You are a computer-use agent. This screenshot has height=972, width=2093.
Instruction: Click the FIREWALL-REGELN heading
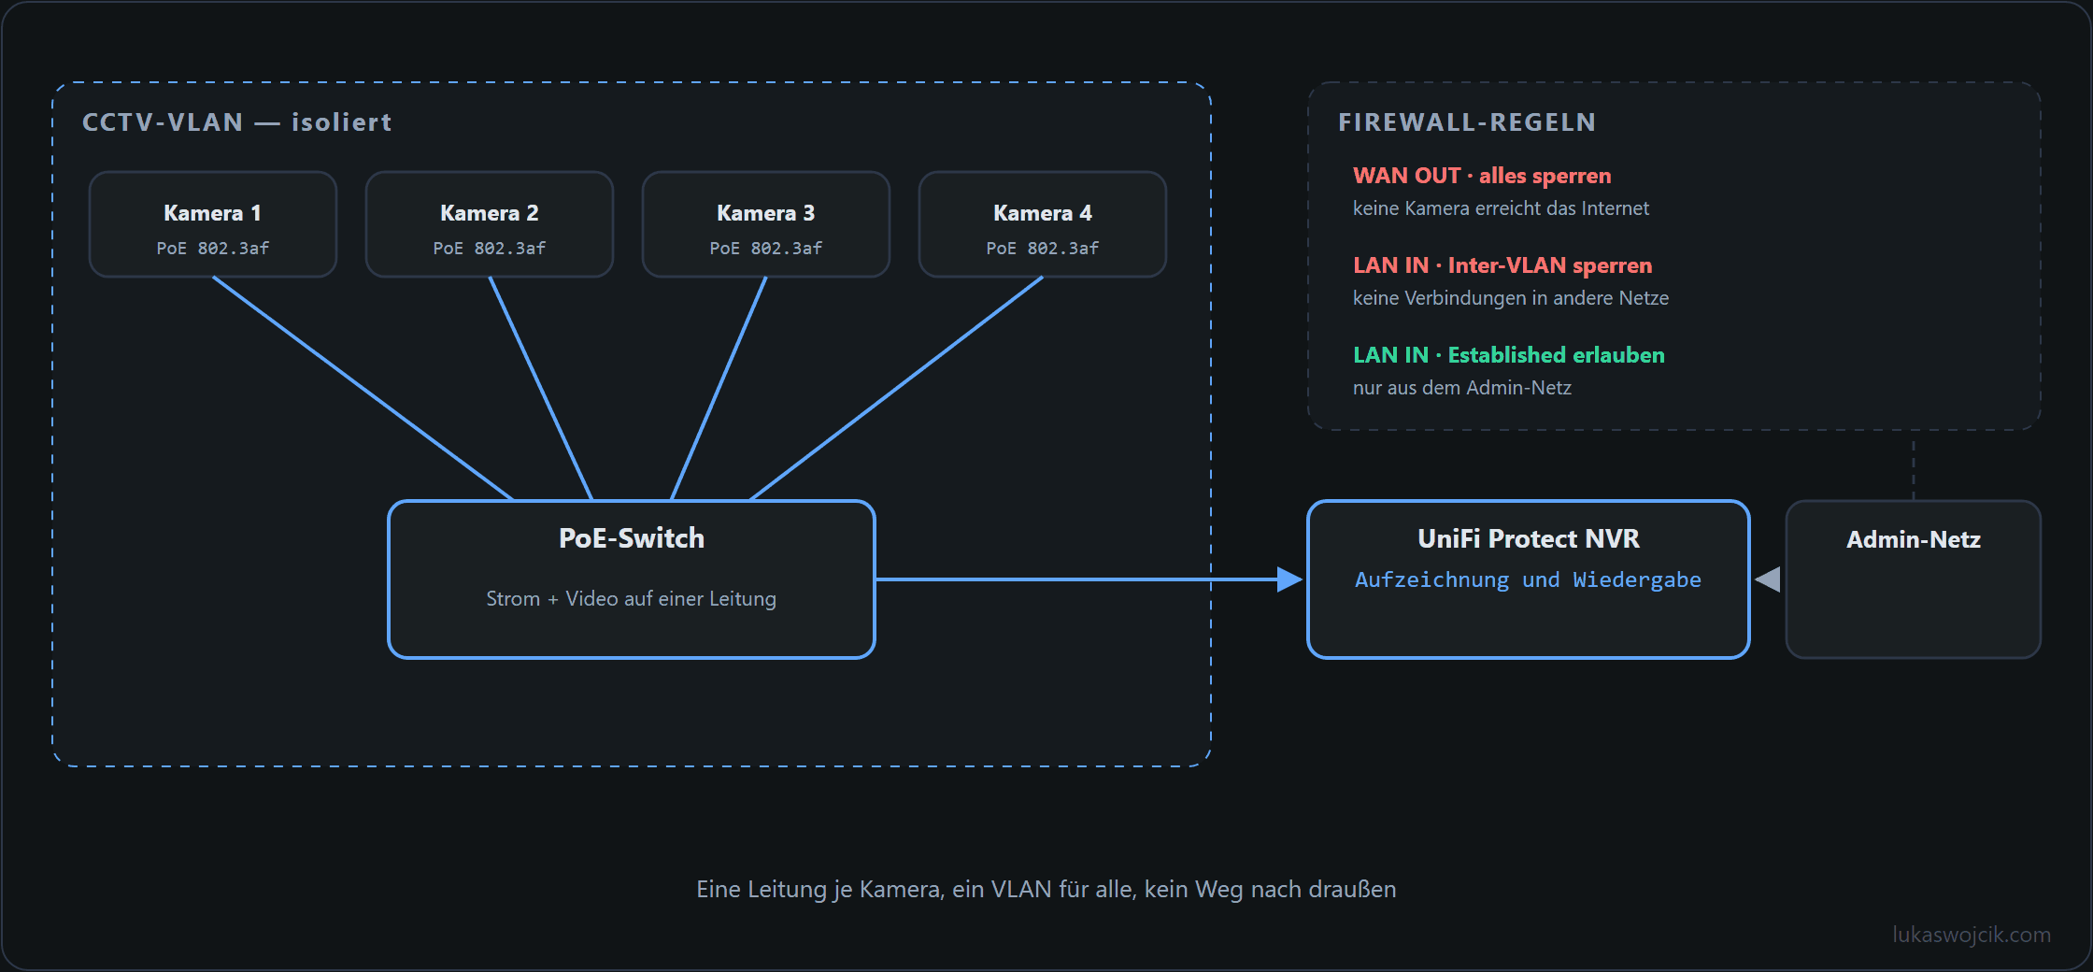1467,122
